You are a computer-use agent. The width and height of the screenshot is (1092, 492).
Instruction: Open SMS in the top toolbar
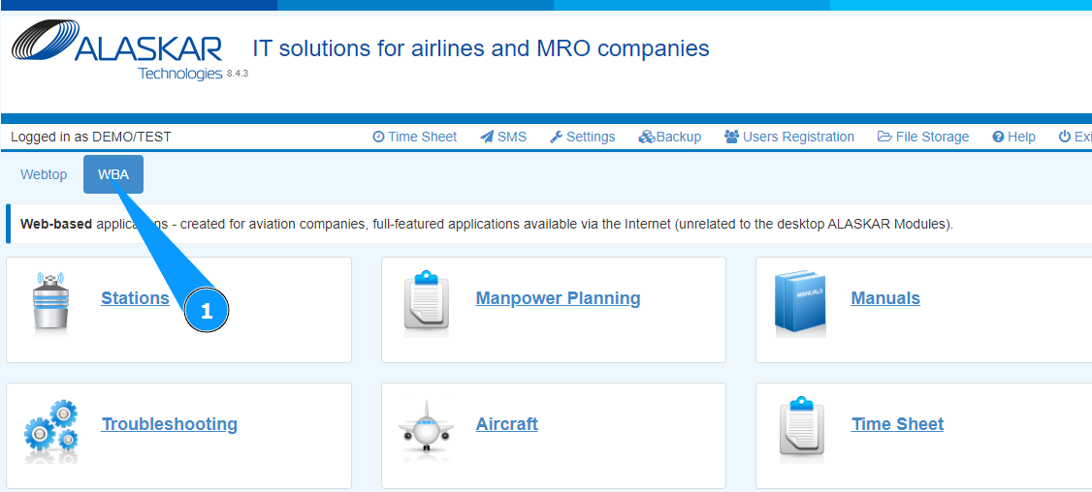click(x=503, y=137)
